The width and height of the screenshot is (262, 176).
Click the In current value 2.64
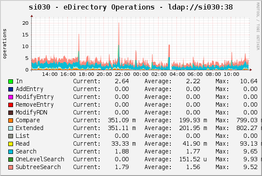point(122,81)
